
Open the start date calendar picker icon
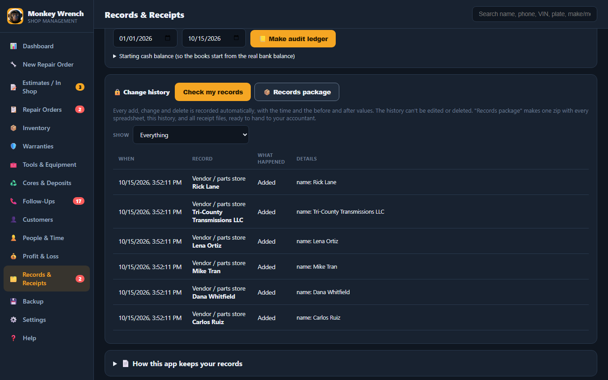[x=168, y=38]
